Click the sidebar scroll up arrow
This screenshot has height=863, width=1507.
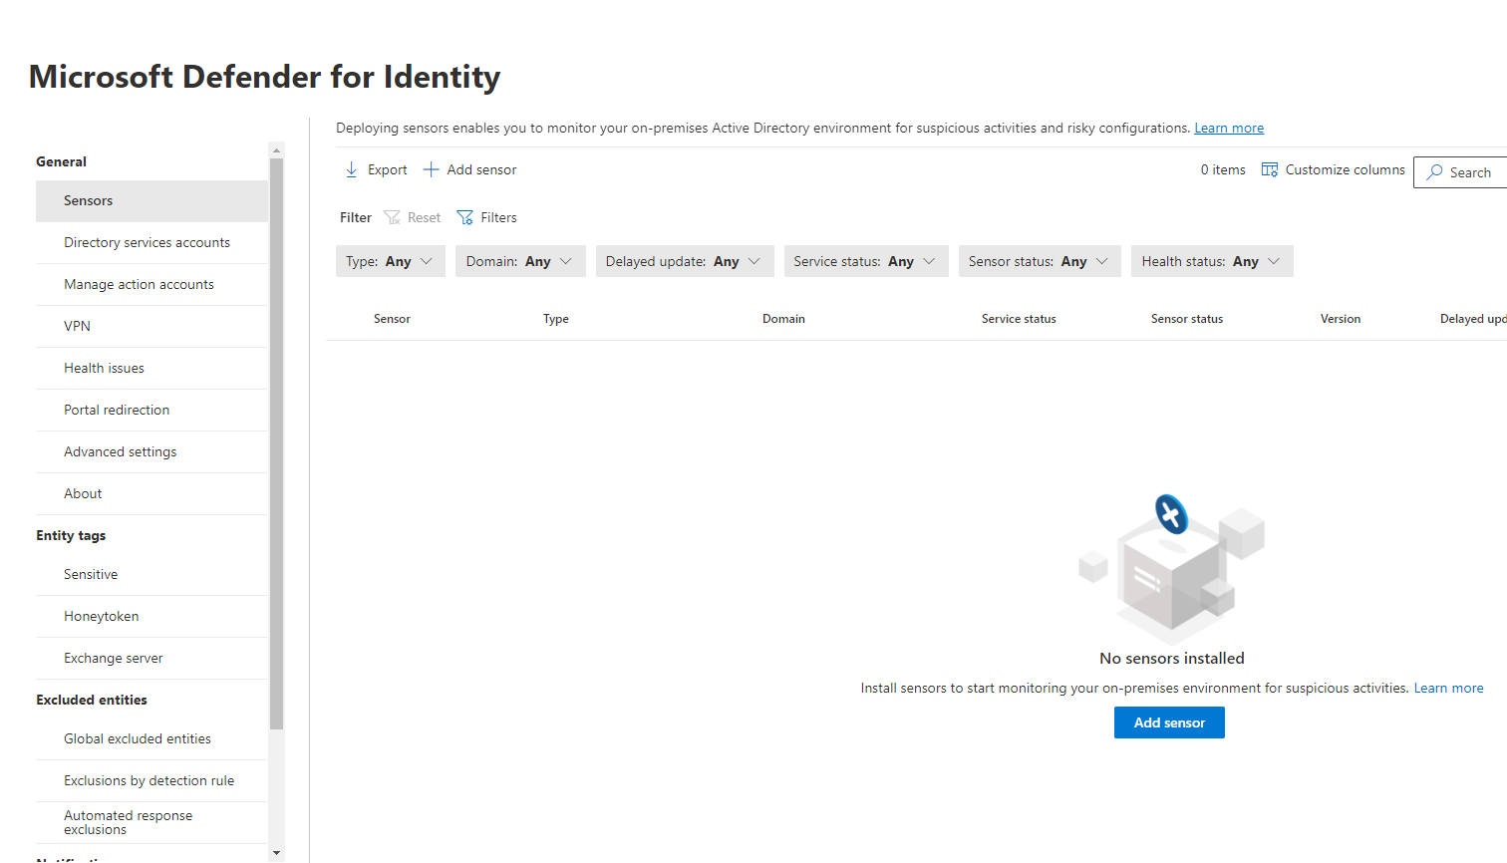pos(277,150)
